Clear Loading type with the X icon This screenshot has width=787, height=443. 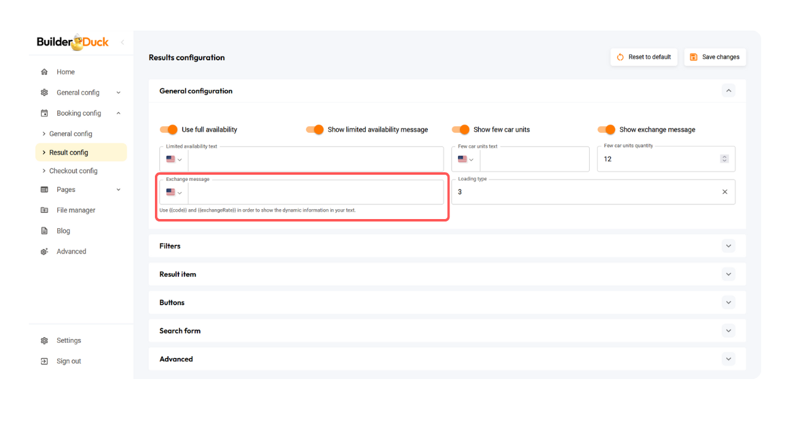(724, 192)
